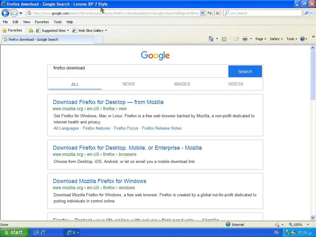The height and width of the screenshot is (237, 316).
Task: Open the Firefox features sublink
Action: click(96, 128)
